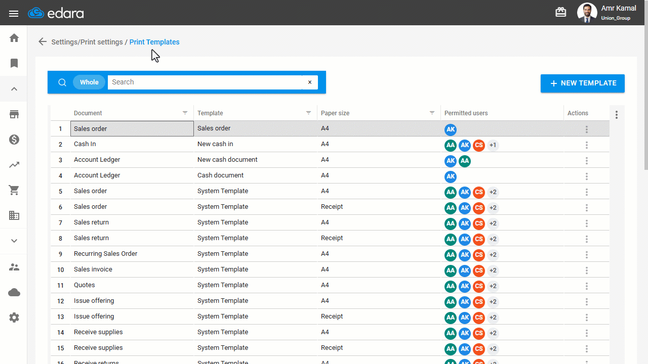The width and height of the screenshot is (648, 364).
Task: Open the bookmark icon in sidebar
Action: (14, 63)
